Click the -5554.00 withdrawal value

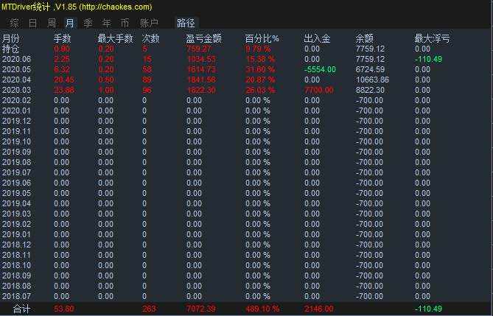point(320,69)
